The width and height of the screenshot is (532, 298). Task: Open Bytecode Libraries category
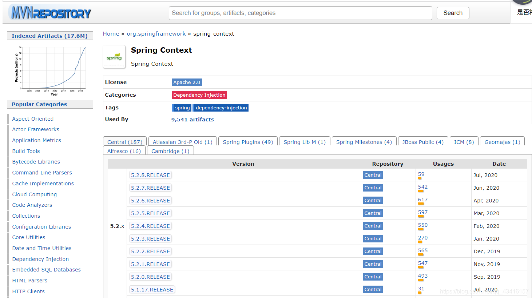point(36,162)
